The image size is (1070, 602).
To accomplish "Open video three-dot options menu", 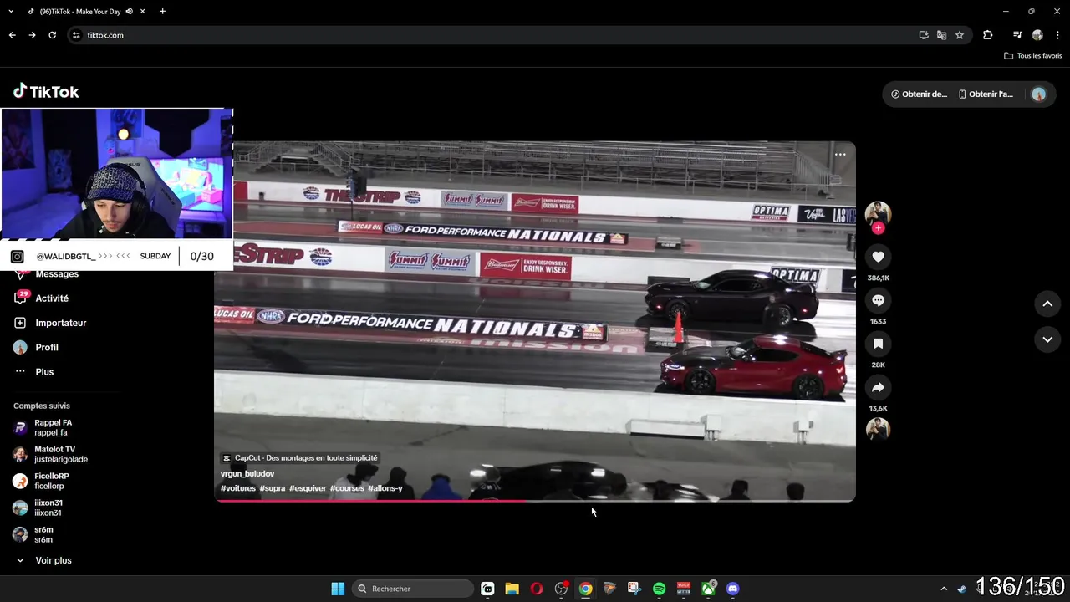I will (840, 155).
